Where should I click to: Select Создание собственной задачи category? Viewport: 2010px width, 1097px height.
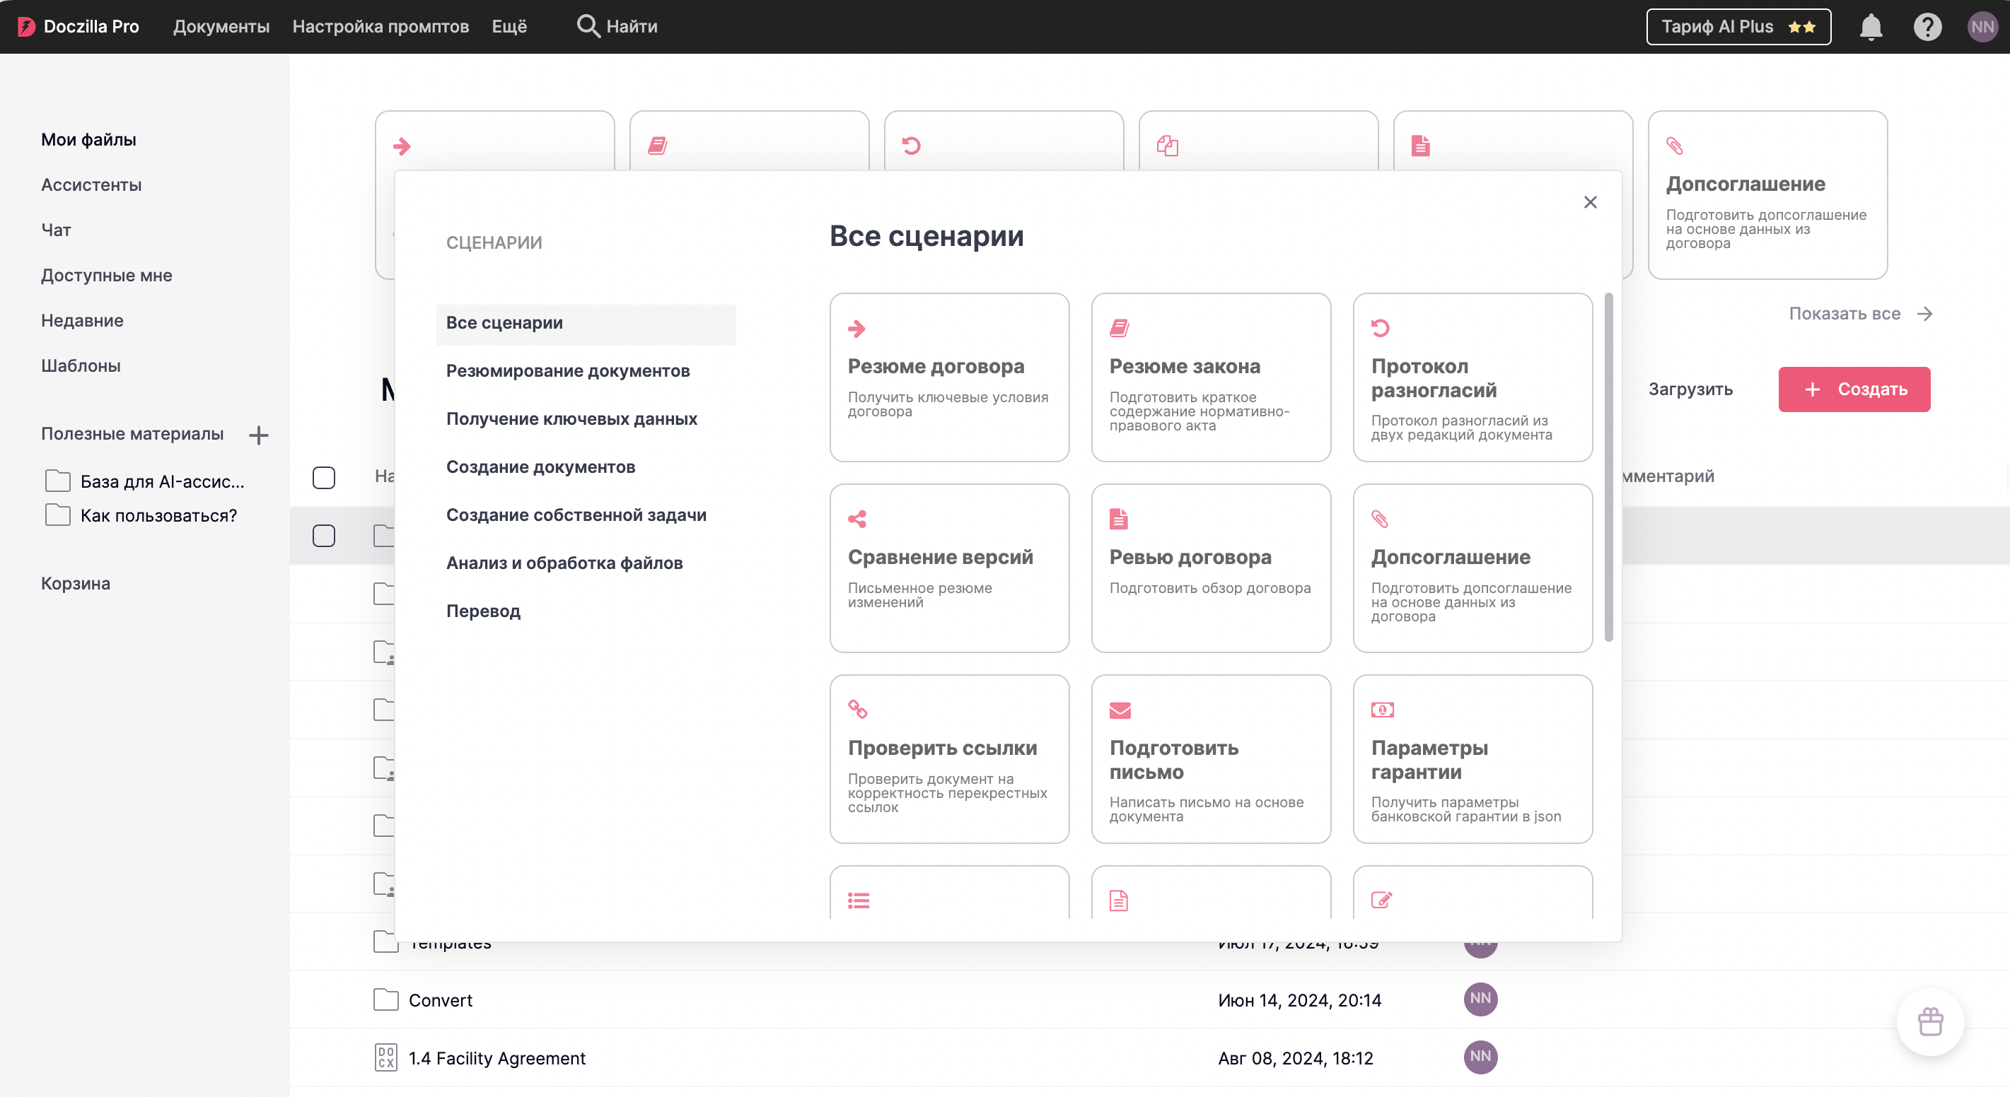point(576,515)
